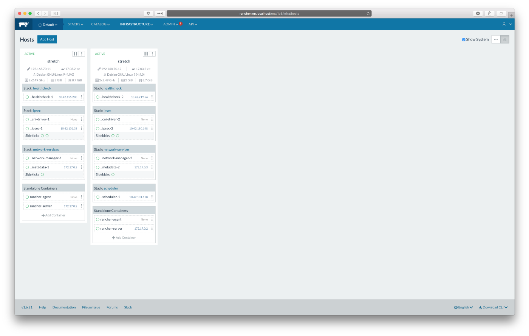Open the Documentation link
Viewport: 529px width, 336px height.
point(64,307)
